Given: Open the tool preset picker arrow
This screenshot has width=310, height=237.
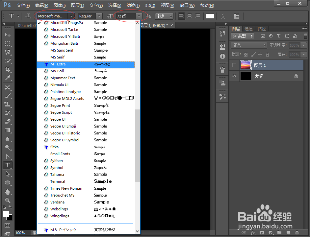Looking at the screenshot, I should [x=18, y=16].
